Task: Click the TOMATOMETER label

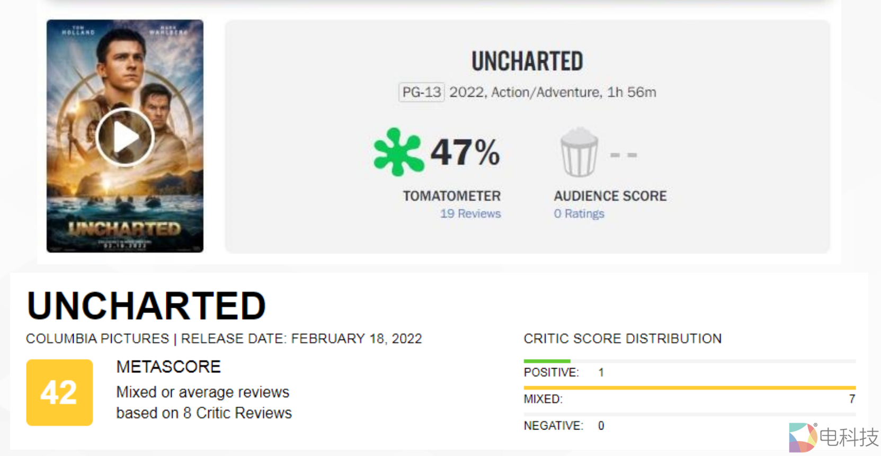Action: pyautogui.click(x=451, y=196)
